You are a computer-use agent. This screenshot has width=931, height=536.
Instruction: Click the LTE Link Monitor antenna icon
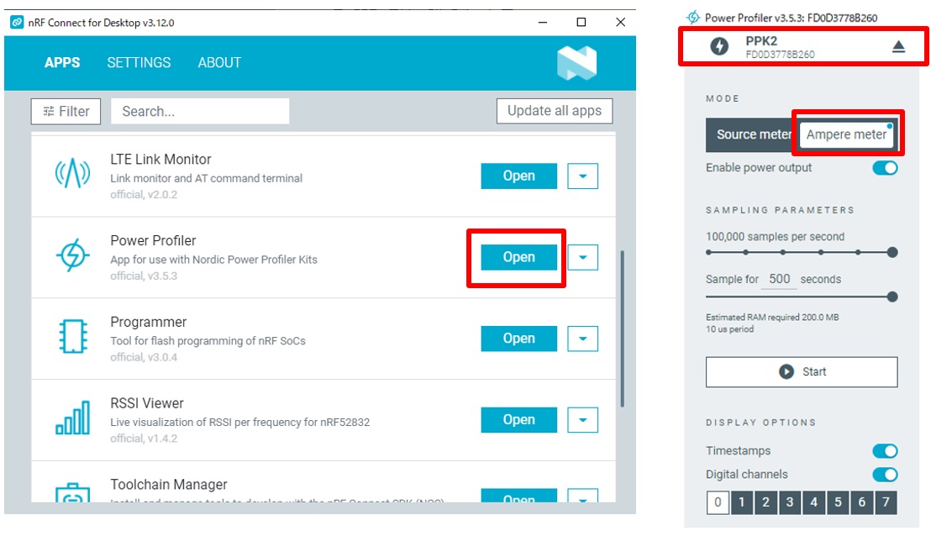coord(72,175)
